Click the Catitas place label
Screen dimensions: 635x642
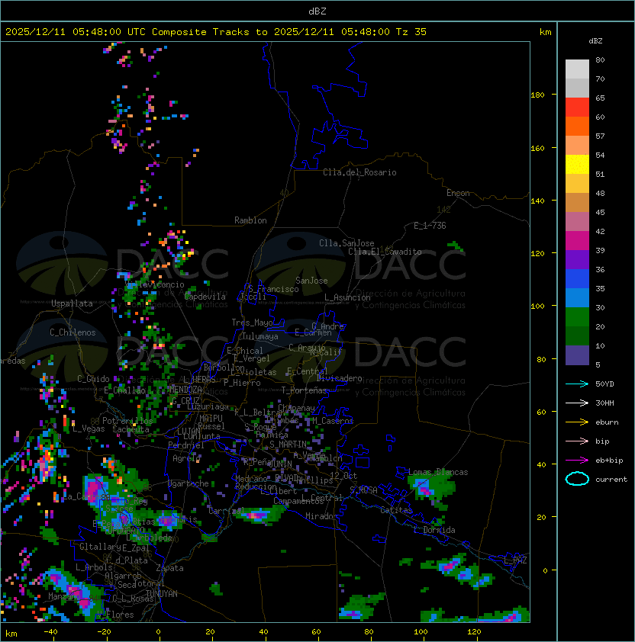[396, 510]
